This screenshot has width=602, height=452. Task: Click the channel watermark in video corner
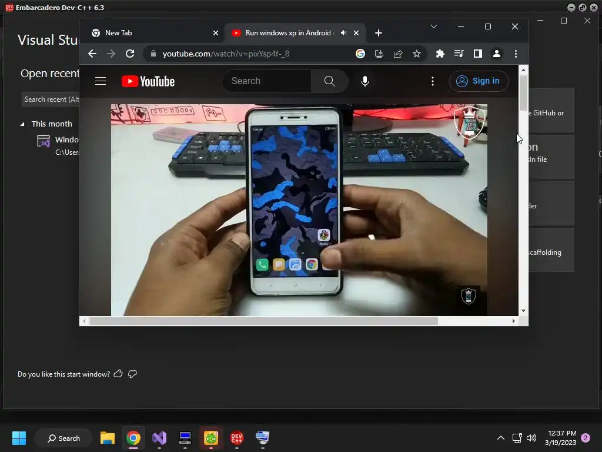469,295
